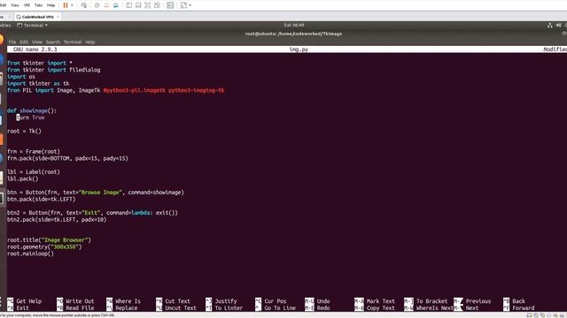Screen dimensions: 567x318
Task: Click the Mark Text shortcut hint
Action: click(375, 301)
